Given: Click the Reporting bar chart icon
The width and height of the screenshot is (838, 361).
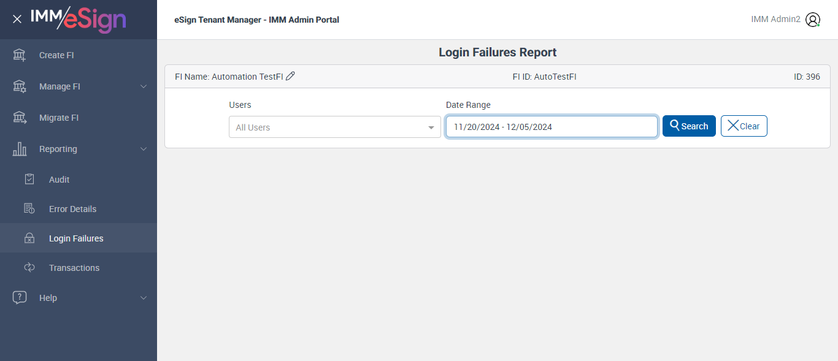Looking at the screenshot, I should (x=20, y=149).
